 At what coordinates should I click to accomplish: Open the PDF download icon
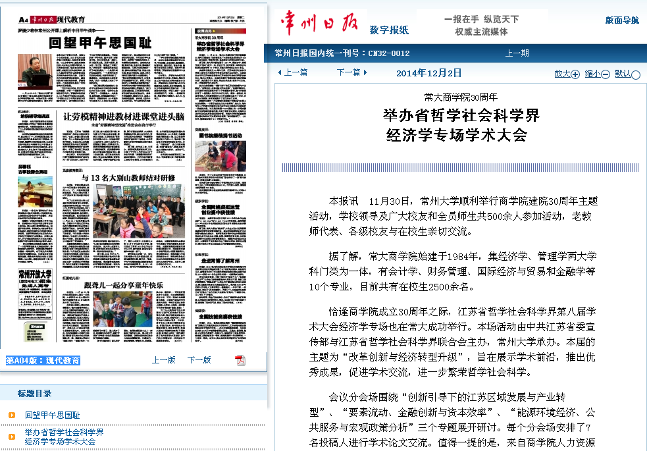[240, 360]
